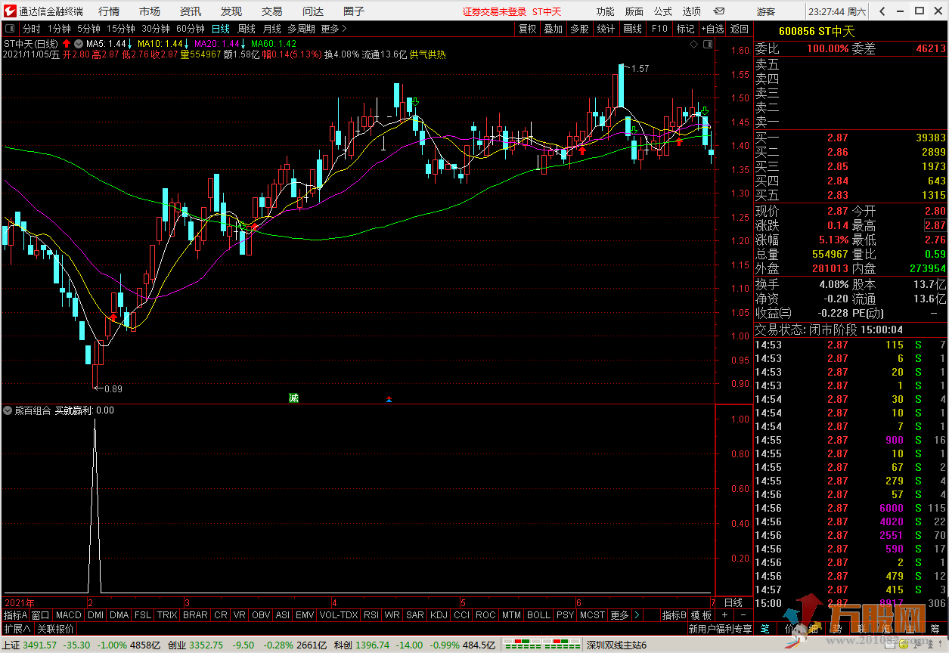The height and width of the screenshot is (653, 949).
Task: Open the round icon beside 熊百组合
Action: (x=8, y=410)
